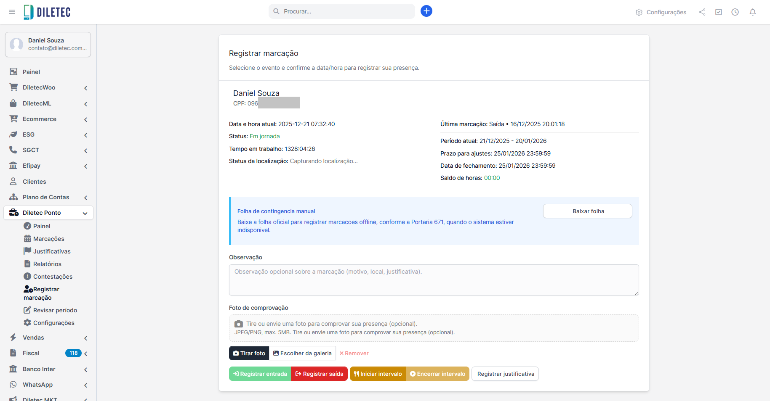Click the blue plus add icon

point(426,11)
